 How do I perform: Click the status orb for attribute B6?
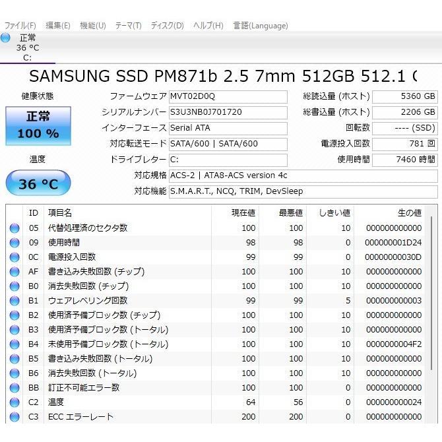15,373
